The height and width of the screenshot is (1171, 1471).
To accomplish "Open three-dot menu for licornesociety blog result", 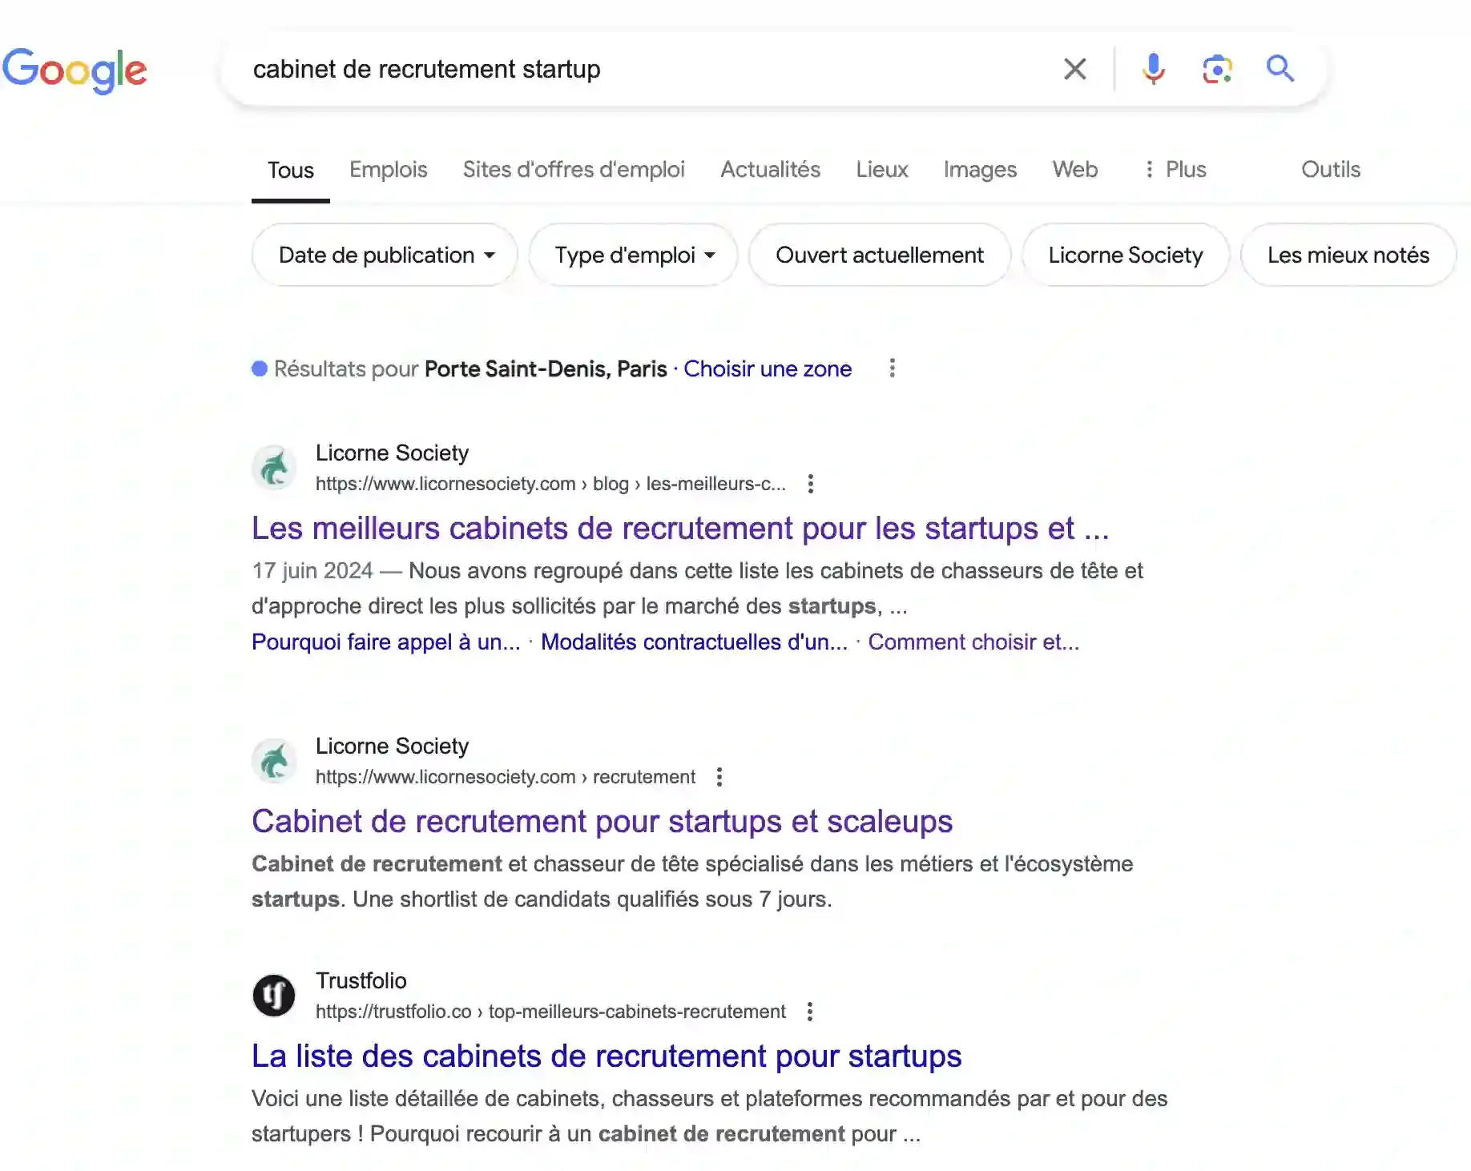I will [x=810, y=484].
